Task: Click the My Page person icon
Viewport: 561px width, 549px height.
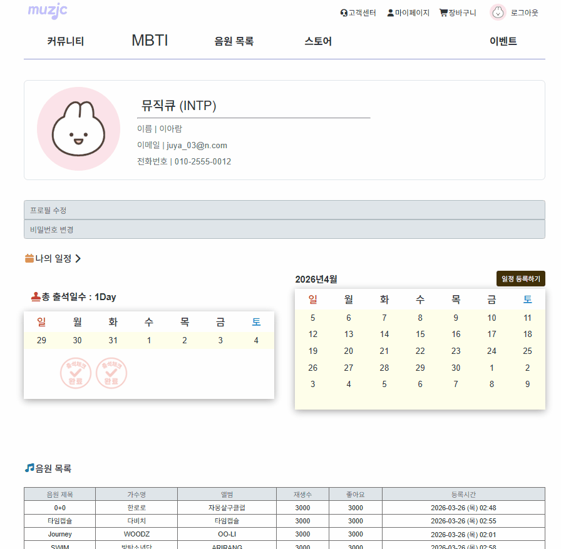Action: [391, 13]
